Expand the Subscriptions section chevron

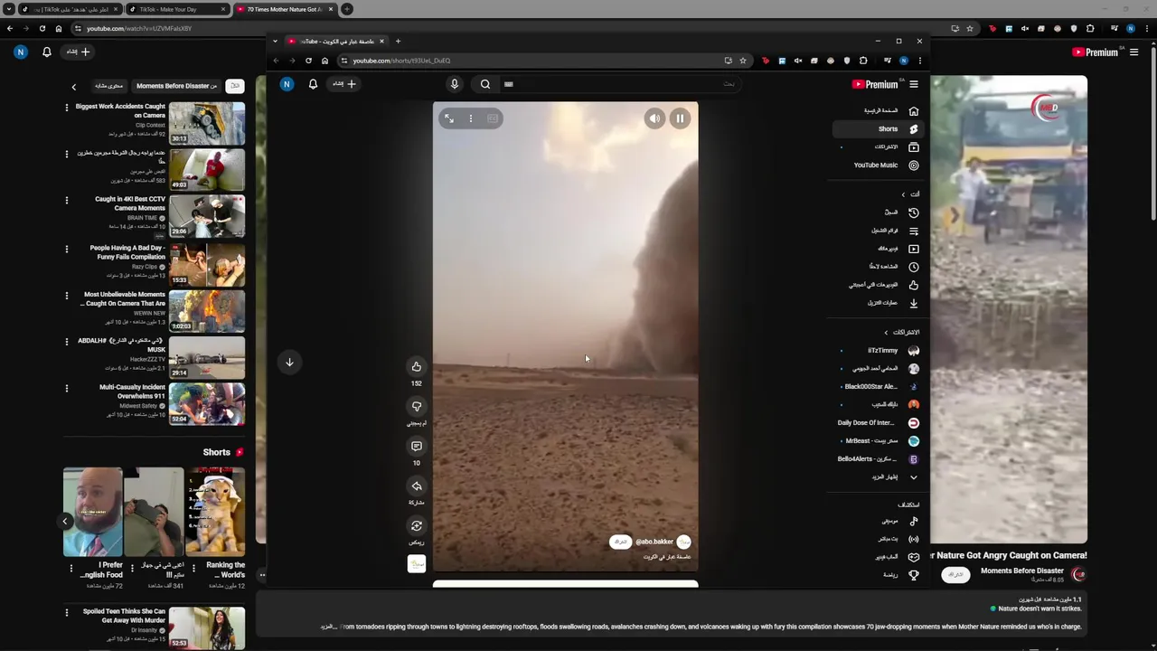click(x=886, y=333)
